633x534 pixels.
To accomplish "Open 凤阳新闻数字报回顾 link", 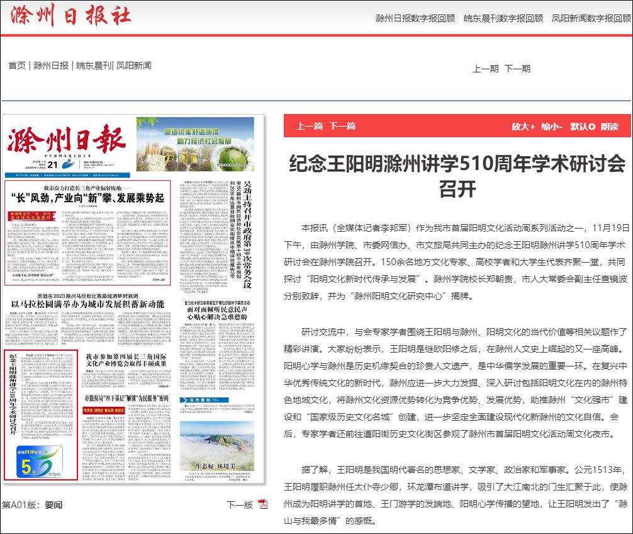I will pyautogui.click(x=591, y=19).
